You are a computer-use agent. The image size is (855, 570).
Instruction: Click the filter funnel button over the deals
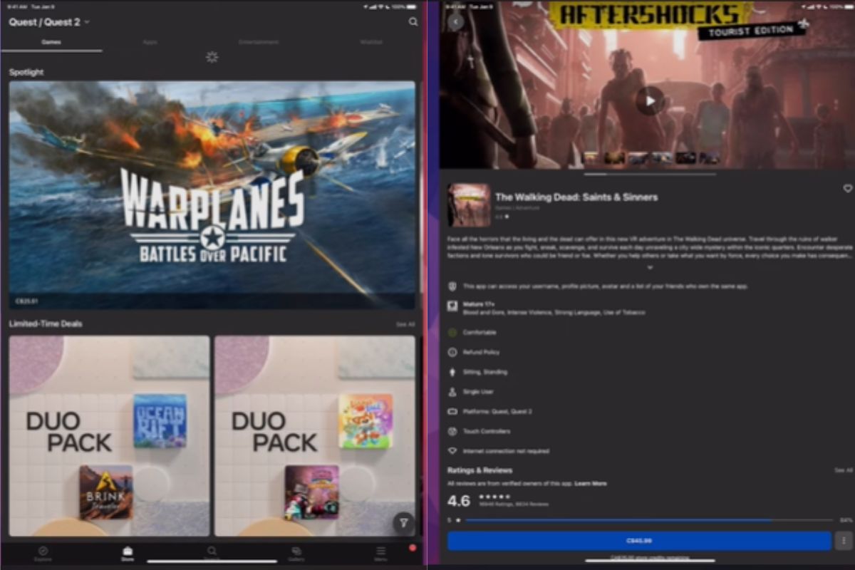(403, 523)
